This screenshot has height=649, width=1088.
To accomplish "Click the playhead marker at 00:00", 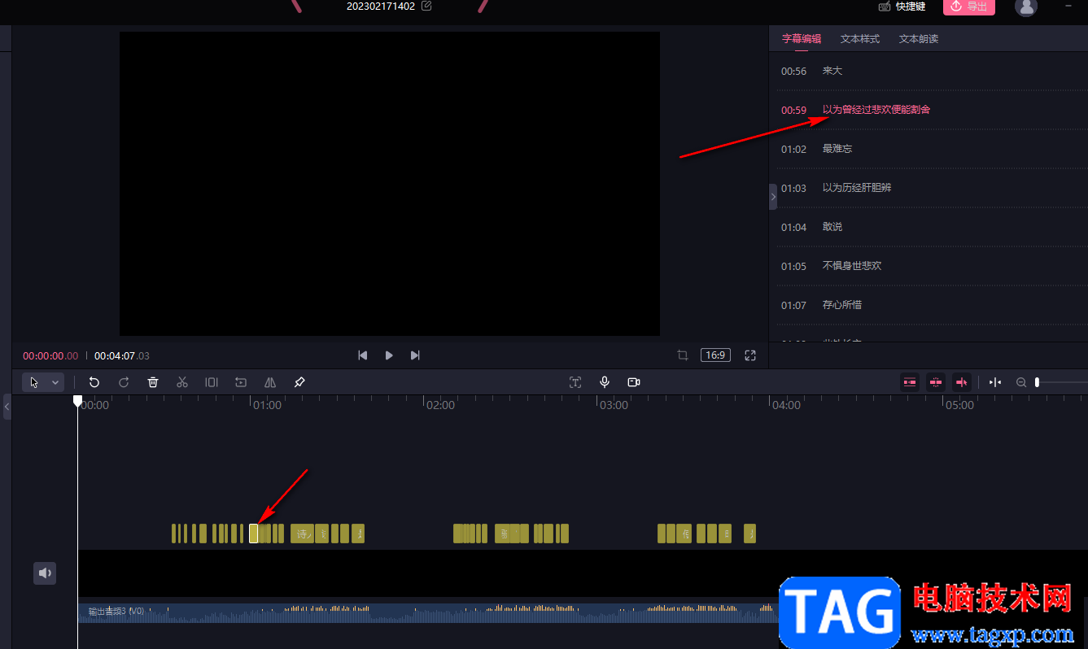I will pyautogui.click(x=77, y=400).
